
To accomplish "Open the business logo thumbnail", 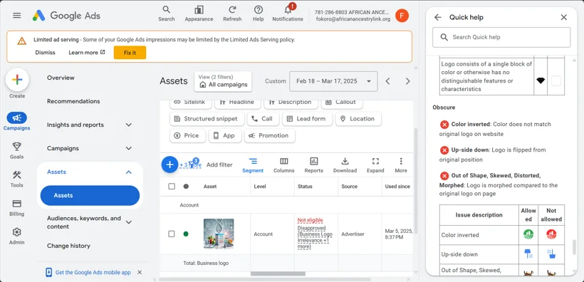I will click(x=219, y=234).
